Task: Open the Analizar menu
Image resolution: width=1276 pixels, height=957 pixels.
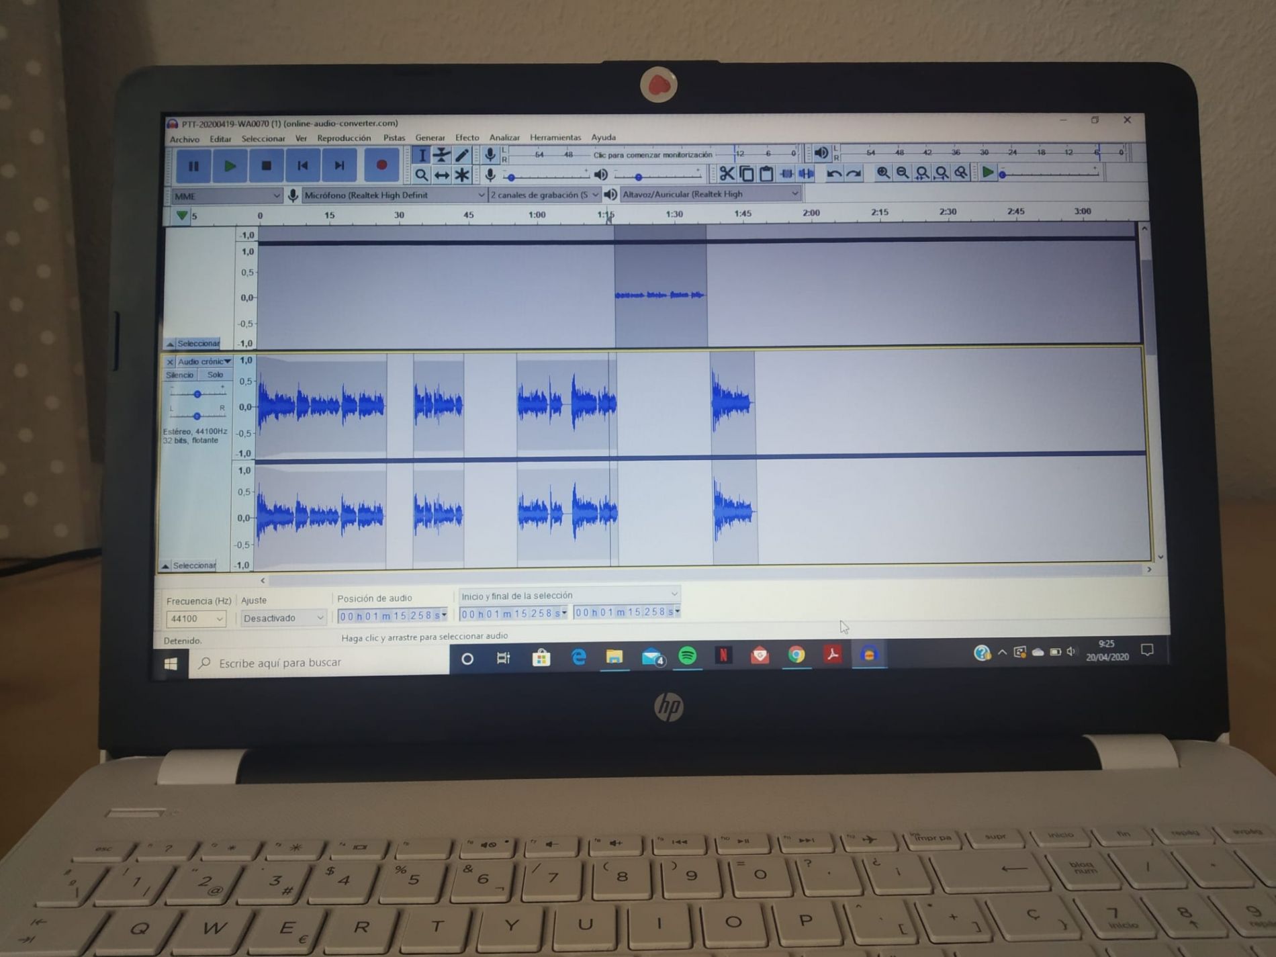Action: click(504, 138)
